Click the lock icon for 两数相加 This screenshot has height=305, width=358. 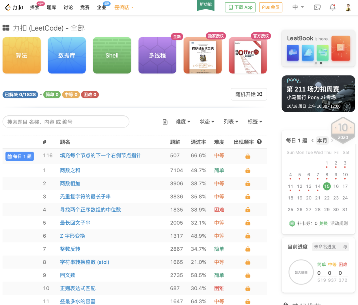click(x=248, y=183)
